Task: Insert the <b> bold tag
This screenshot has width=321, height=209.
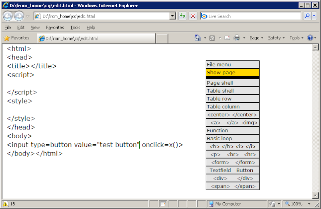Action: tap(215, 146)
